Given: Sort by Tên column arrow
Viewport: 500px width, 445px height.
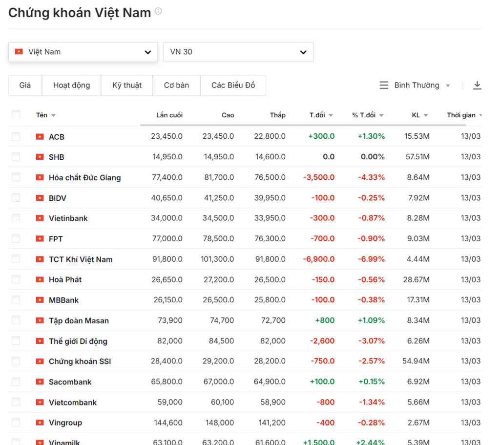Looking at the screenshot, I should 53,115.
